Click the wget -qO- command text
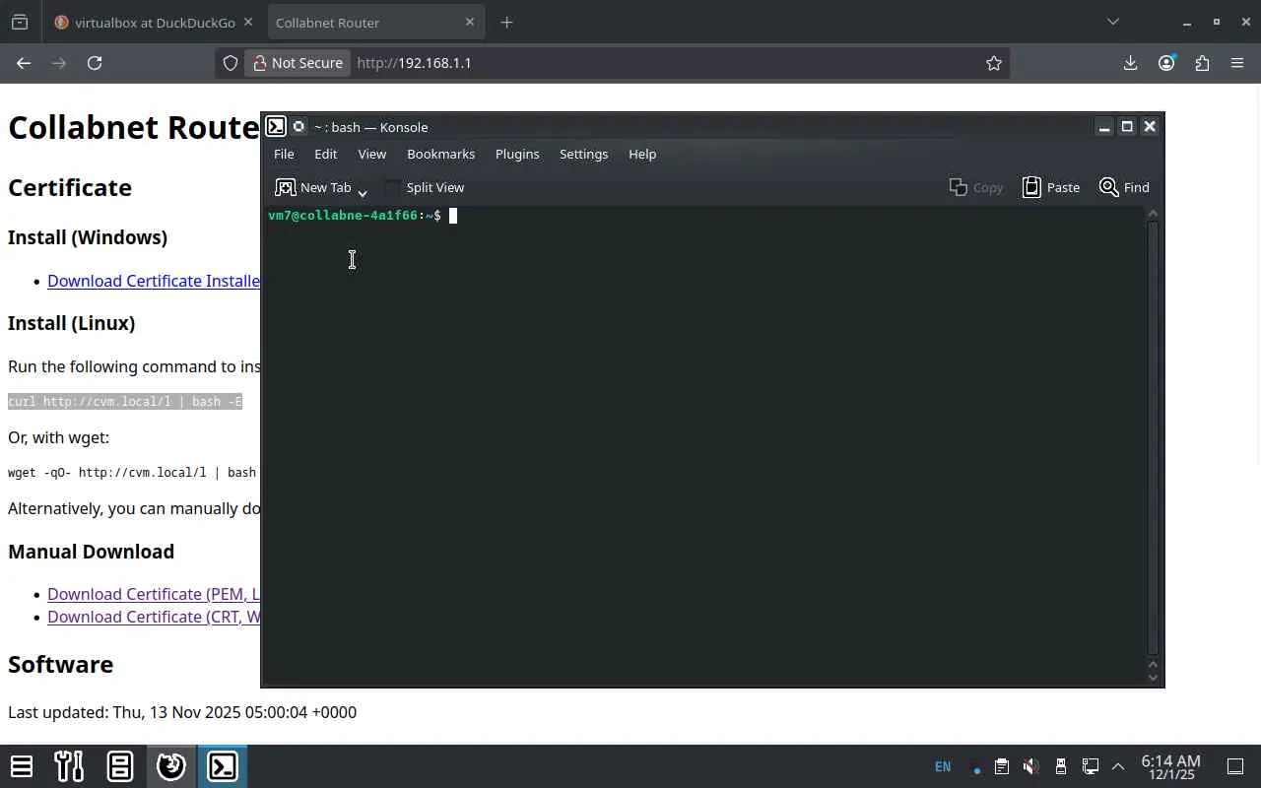Image resolution: width=1261 pixels, height=788 pixels. pyautogui.click(x=132, y=473)
